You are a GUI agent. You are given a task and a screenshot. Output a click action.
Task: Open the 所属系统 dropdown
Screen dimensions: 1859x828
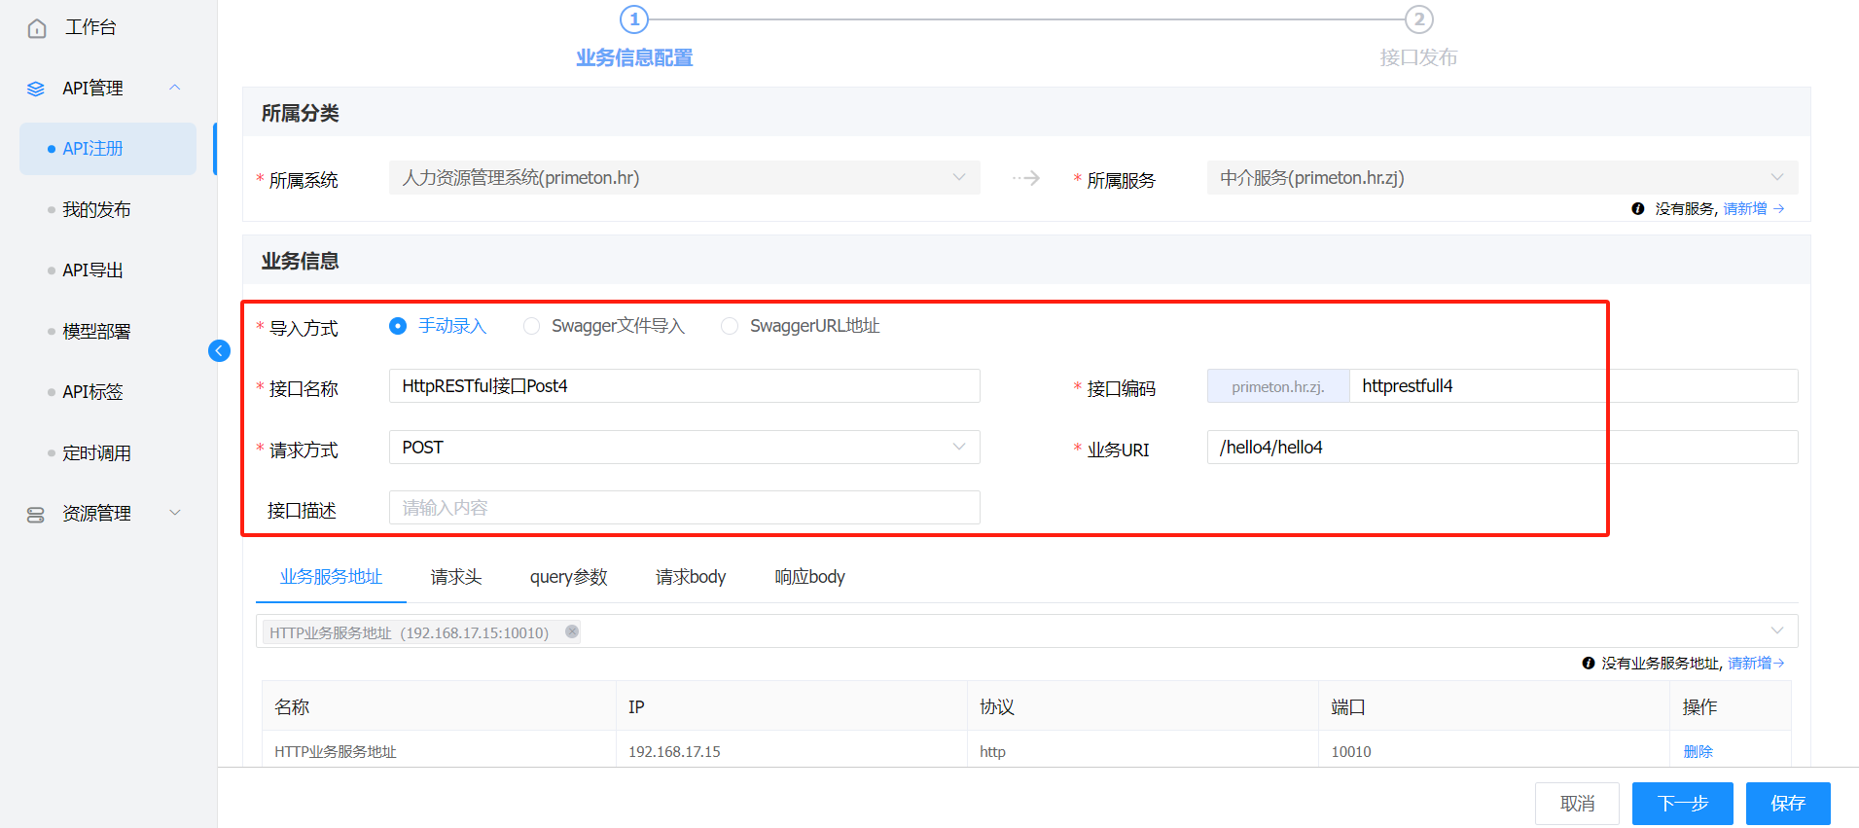click(x=684, y=178)
